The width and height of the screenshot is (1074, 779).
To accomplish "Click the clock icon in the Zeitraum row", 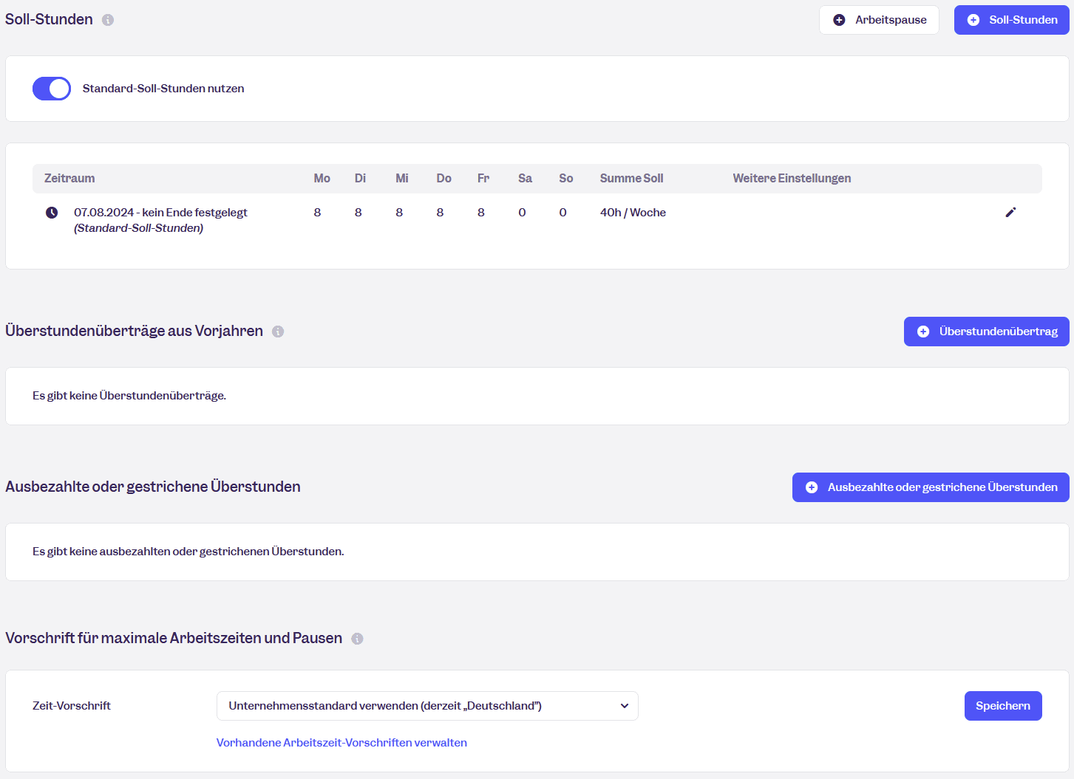I will click(x=52, y=213).
